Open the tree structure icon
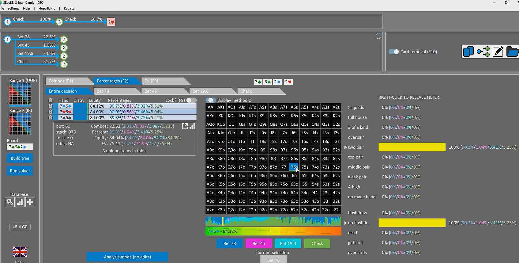This screenshot has height=263, width=519. coord(483,51)
